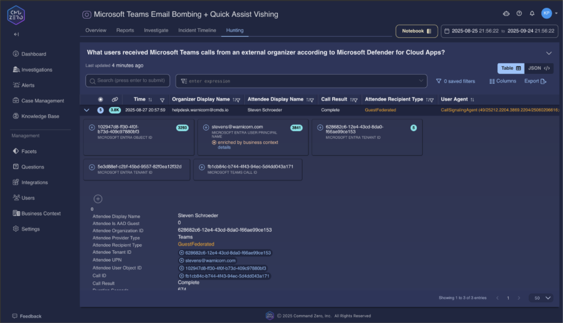Expand the fb1cb84c Teams Call ID card
The height and width of the screenshot is (323, 563).
(202, 167)
